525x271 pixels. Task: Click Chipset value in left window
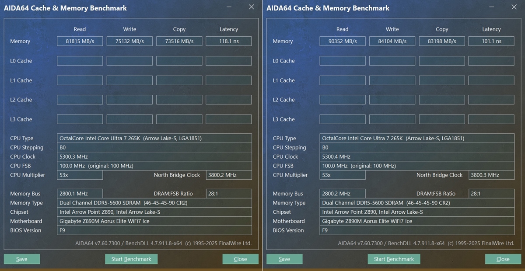[x=154, y=212]
